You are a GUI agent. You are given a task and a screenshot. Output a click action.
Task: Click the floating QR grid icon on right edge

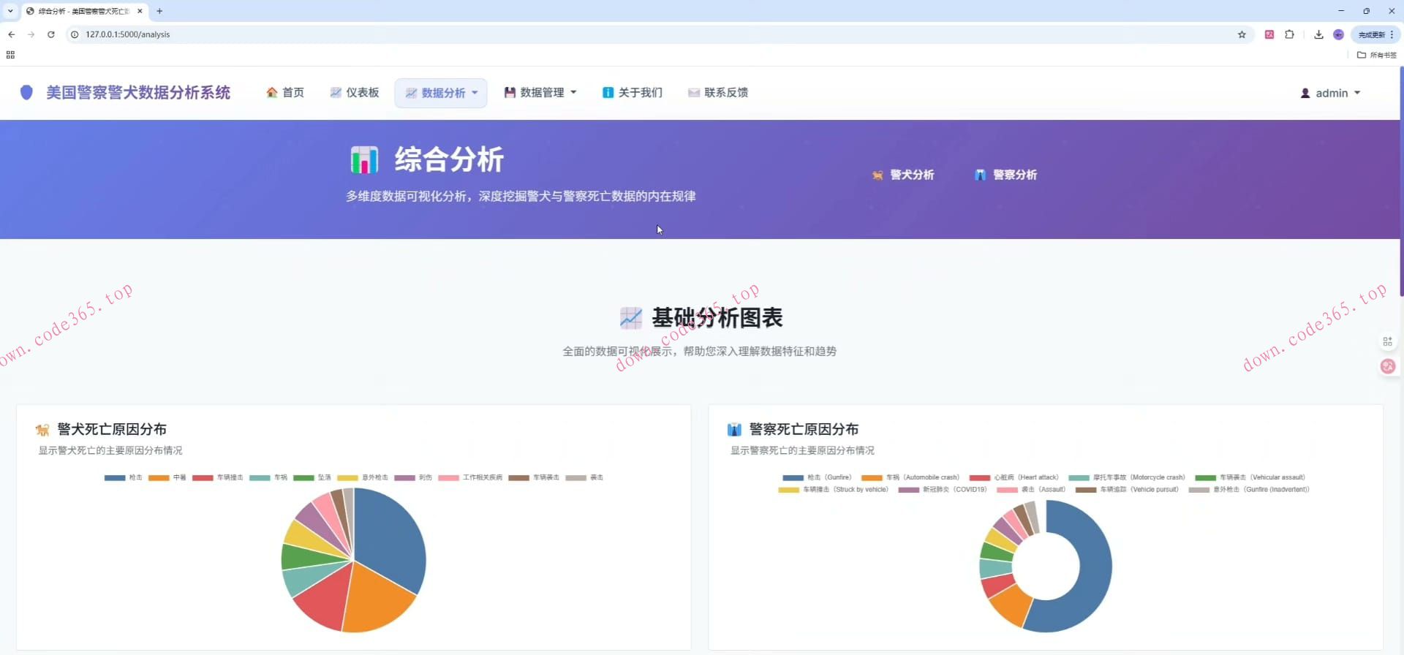1387,341
